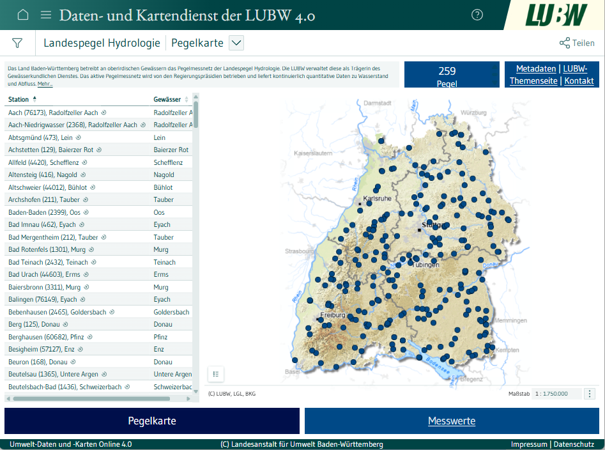Switch to the Pegelkarte tab
This screenshot has width=605, height=450.
(152, 421)
